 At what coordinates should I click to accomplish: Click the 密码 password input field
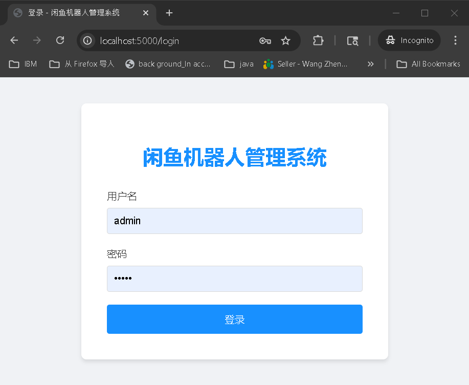tap(234, 279)
